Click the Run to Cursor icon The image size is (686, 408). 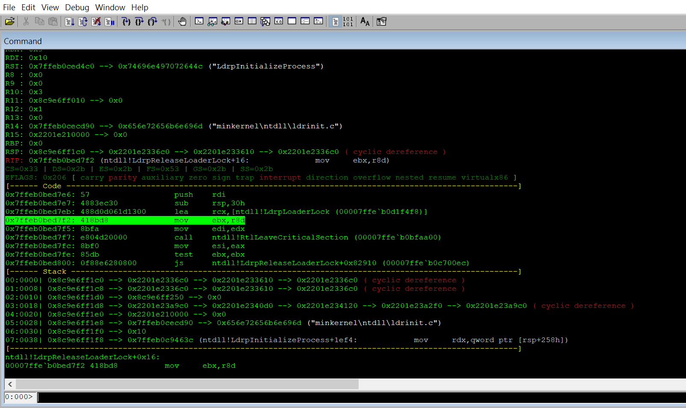tap(166, 21)
